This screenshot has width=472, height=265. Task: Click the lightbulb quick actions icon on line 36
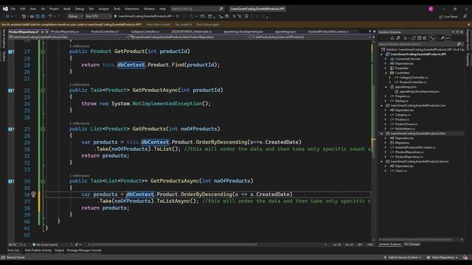click(x=33, y=194)
